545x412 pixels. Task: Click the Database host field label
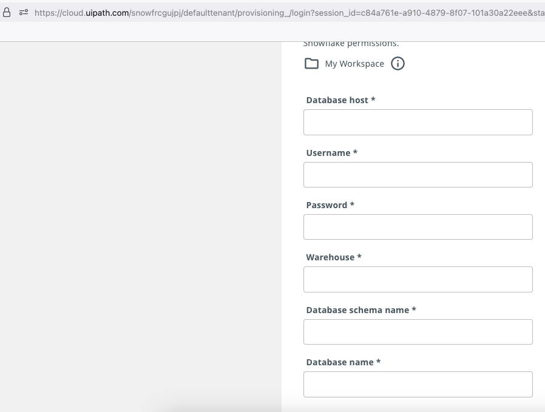click(339, 100)
